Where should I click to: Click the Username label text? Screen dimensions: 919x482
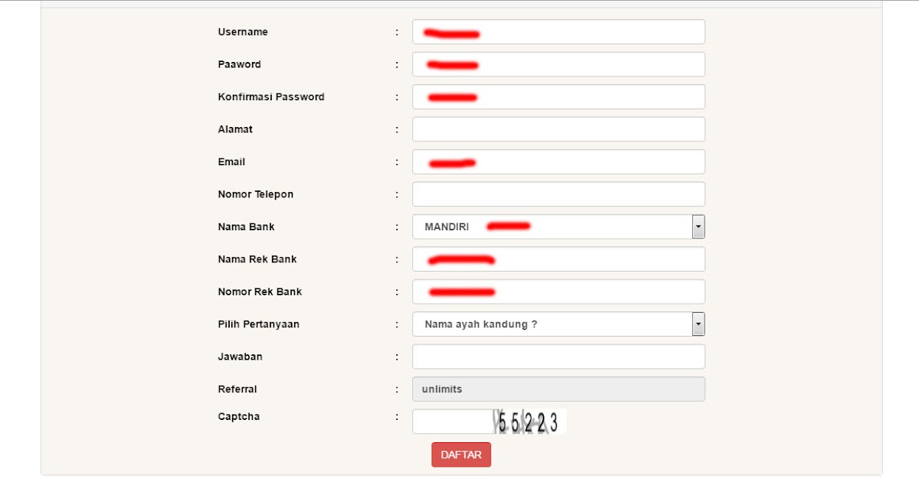[241, 31]
